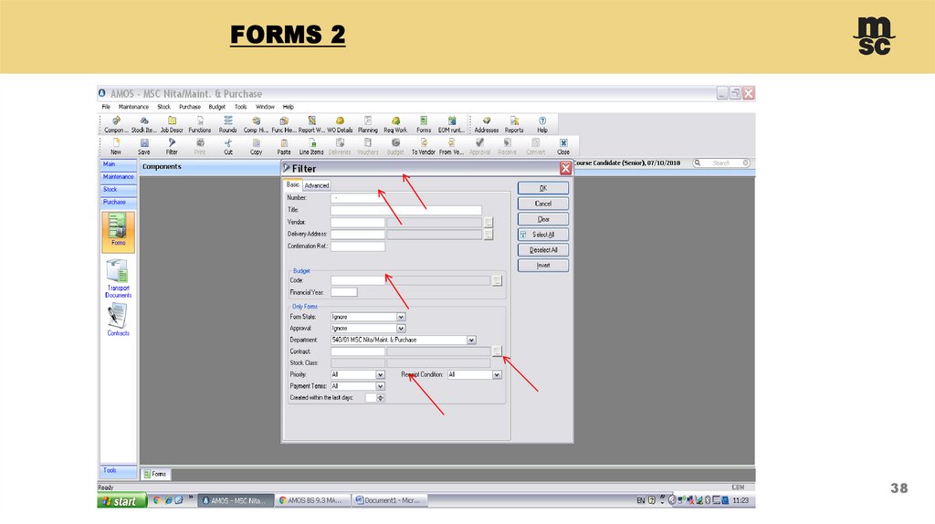Screen dimensions: 935x524
Task: Click the Deselect All button
Action: click(542, 250)
